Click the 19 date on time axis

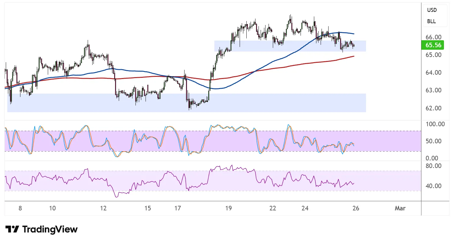point(228,209)
